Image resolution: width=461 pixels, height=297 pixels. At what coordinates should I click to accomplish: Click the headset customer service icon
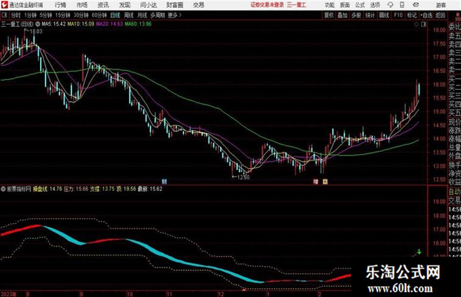(390, 5)
